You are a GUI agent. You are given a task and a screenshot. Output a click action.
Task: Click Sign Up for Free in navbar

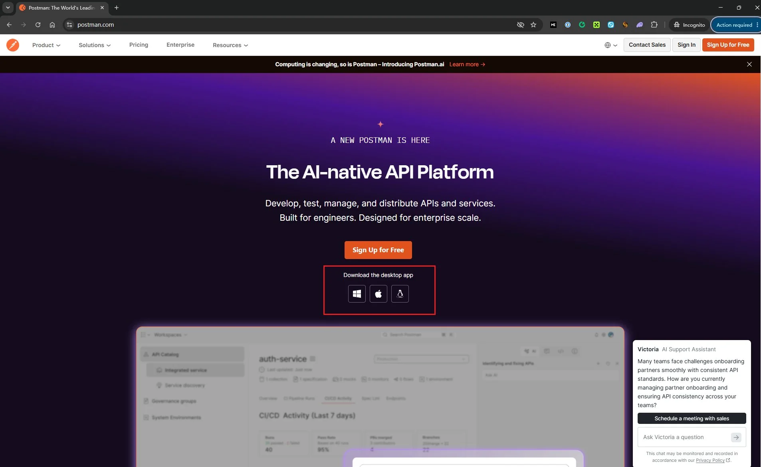coord(728,45)
